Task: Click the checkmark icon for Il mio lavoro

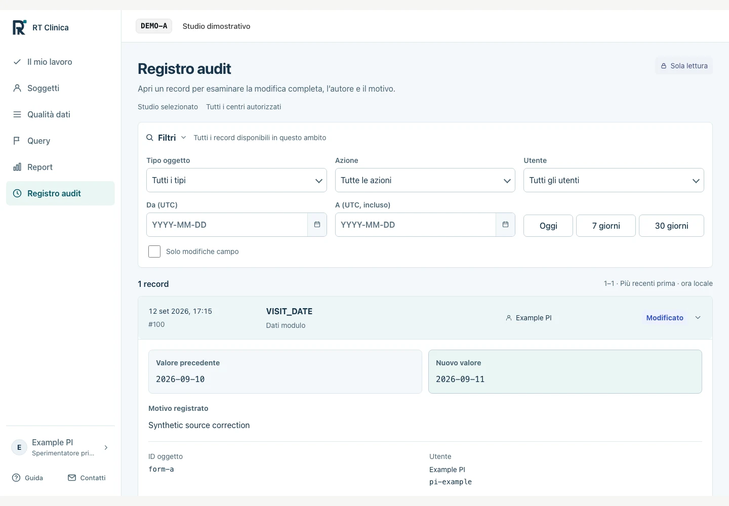Action: point(17,62)
